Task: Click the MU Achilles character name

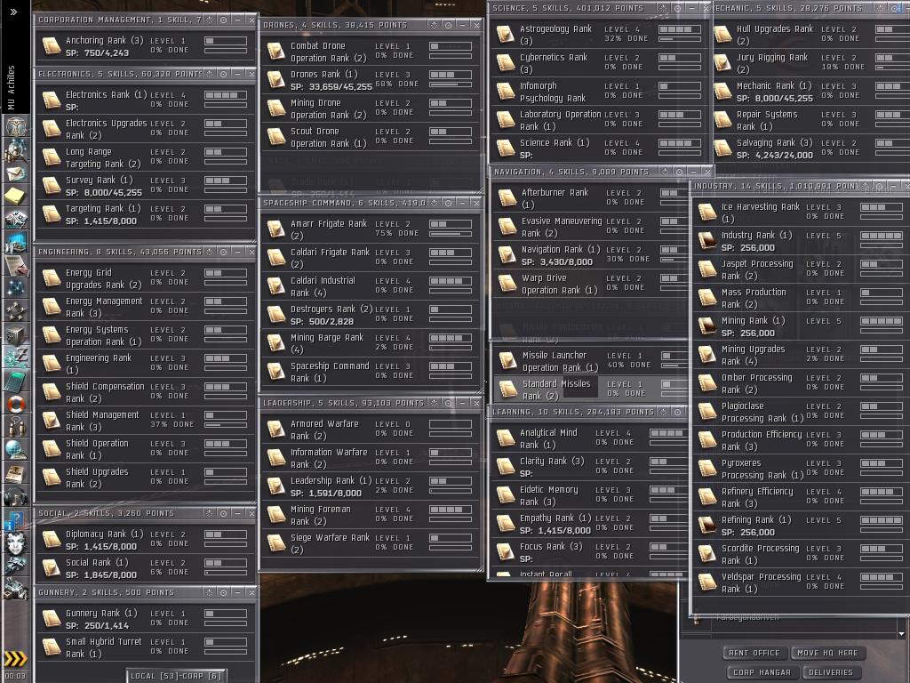Action: (11, 87)
